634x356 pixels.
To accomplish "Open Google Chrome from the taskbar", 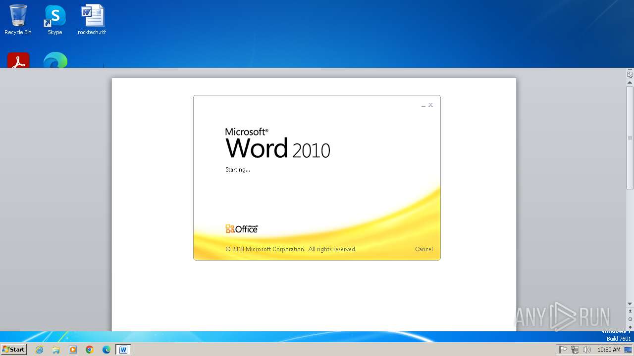I will pyautogui.click(x=90, y=350).
